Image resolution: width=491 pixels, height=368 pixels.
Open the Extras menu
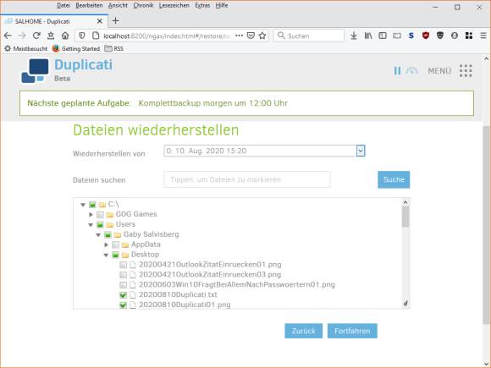click(202, 5)
